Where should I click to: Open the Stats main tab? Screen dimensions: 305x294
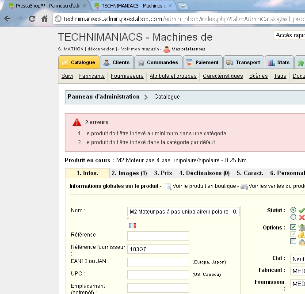click(x=279, y=62)
